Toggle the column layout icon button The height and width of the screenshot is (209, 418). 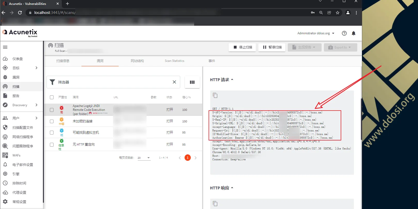(192, 82)
